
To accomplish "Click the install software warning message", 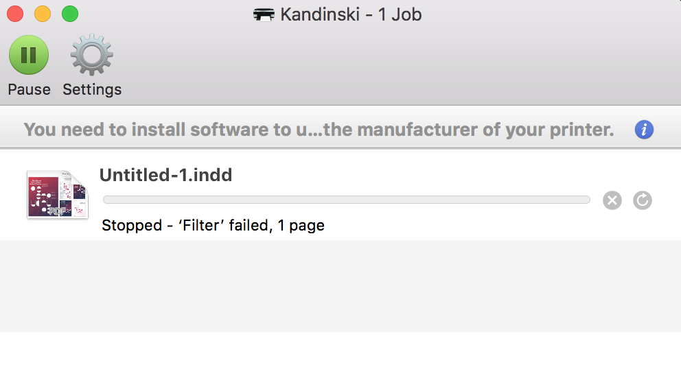I will click(319, 130).
